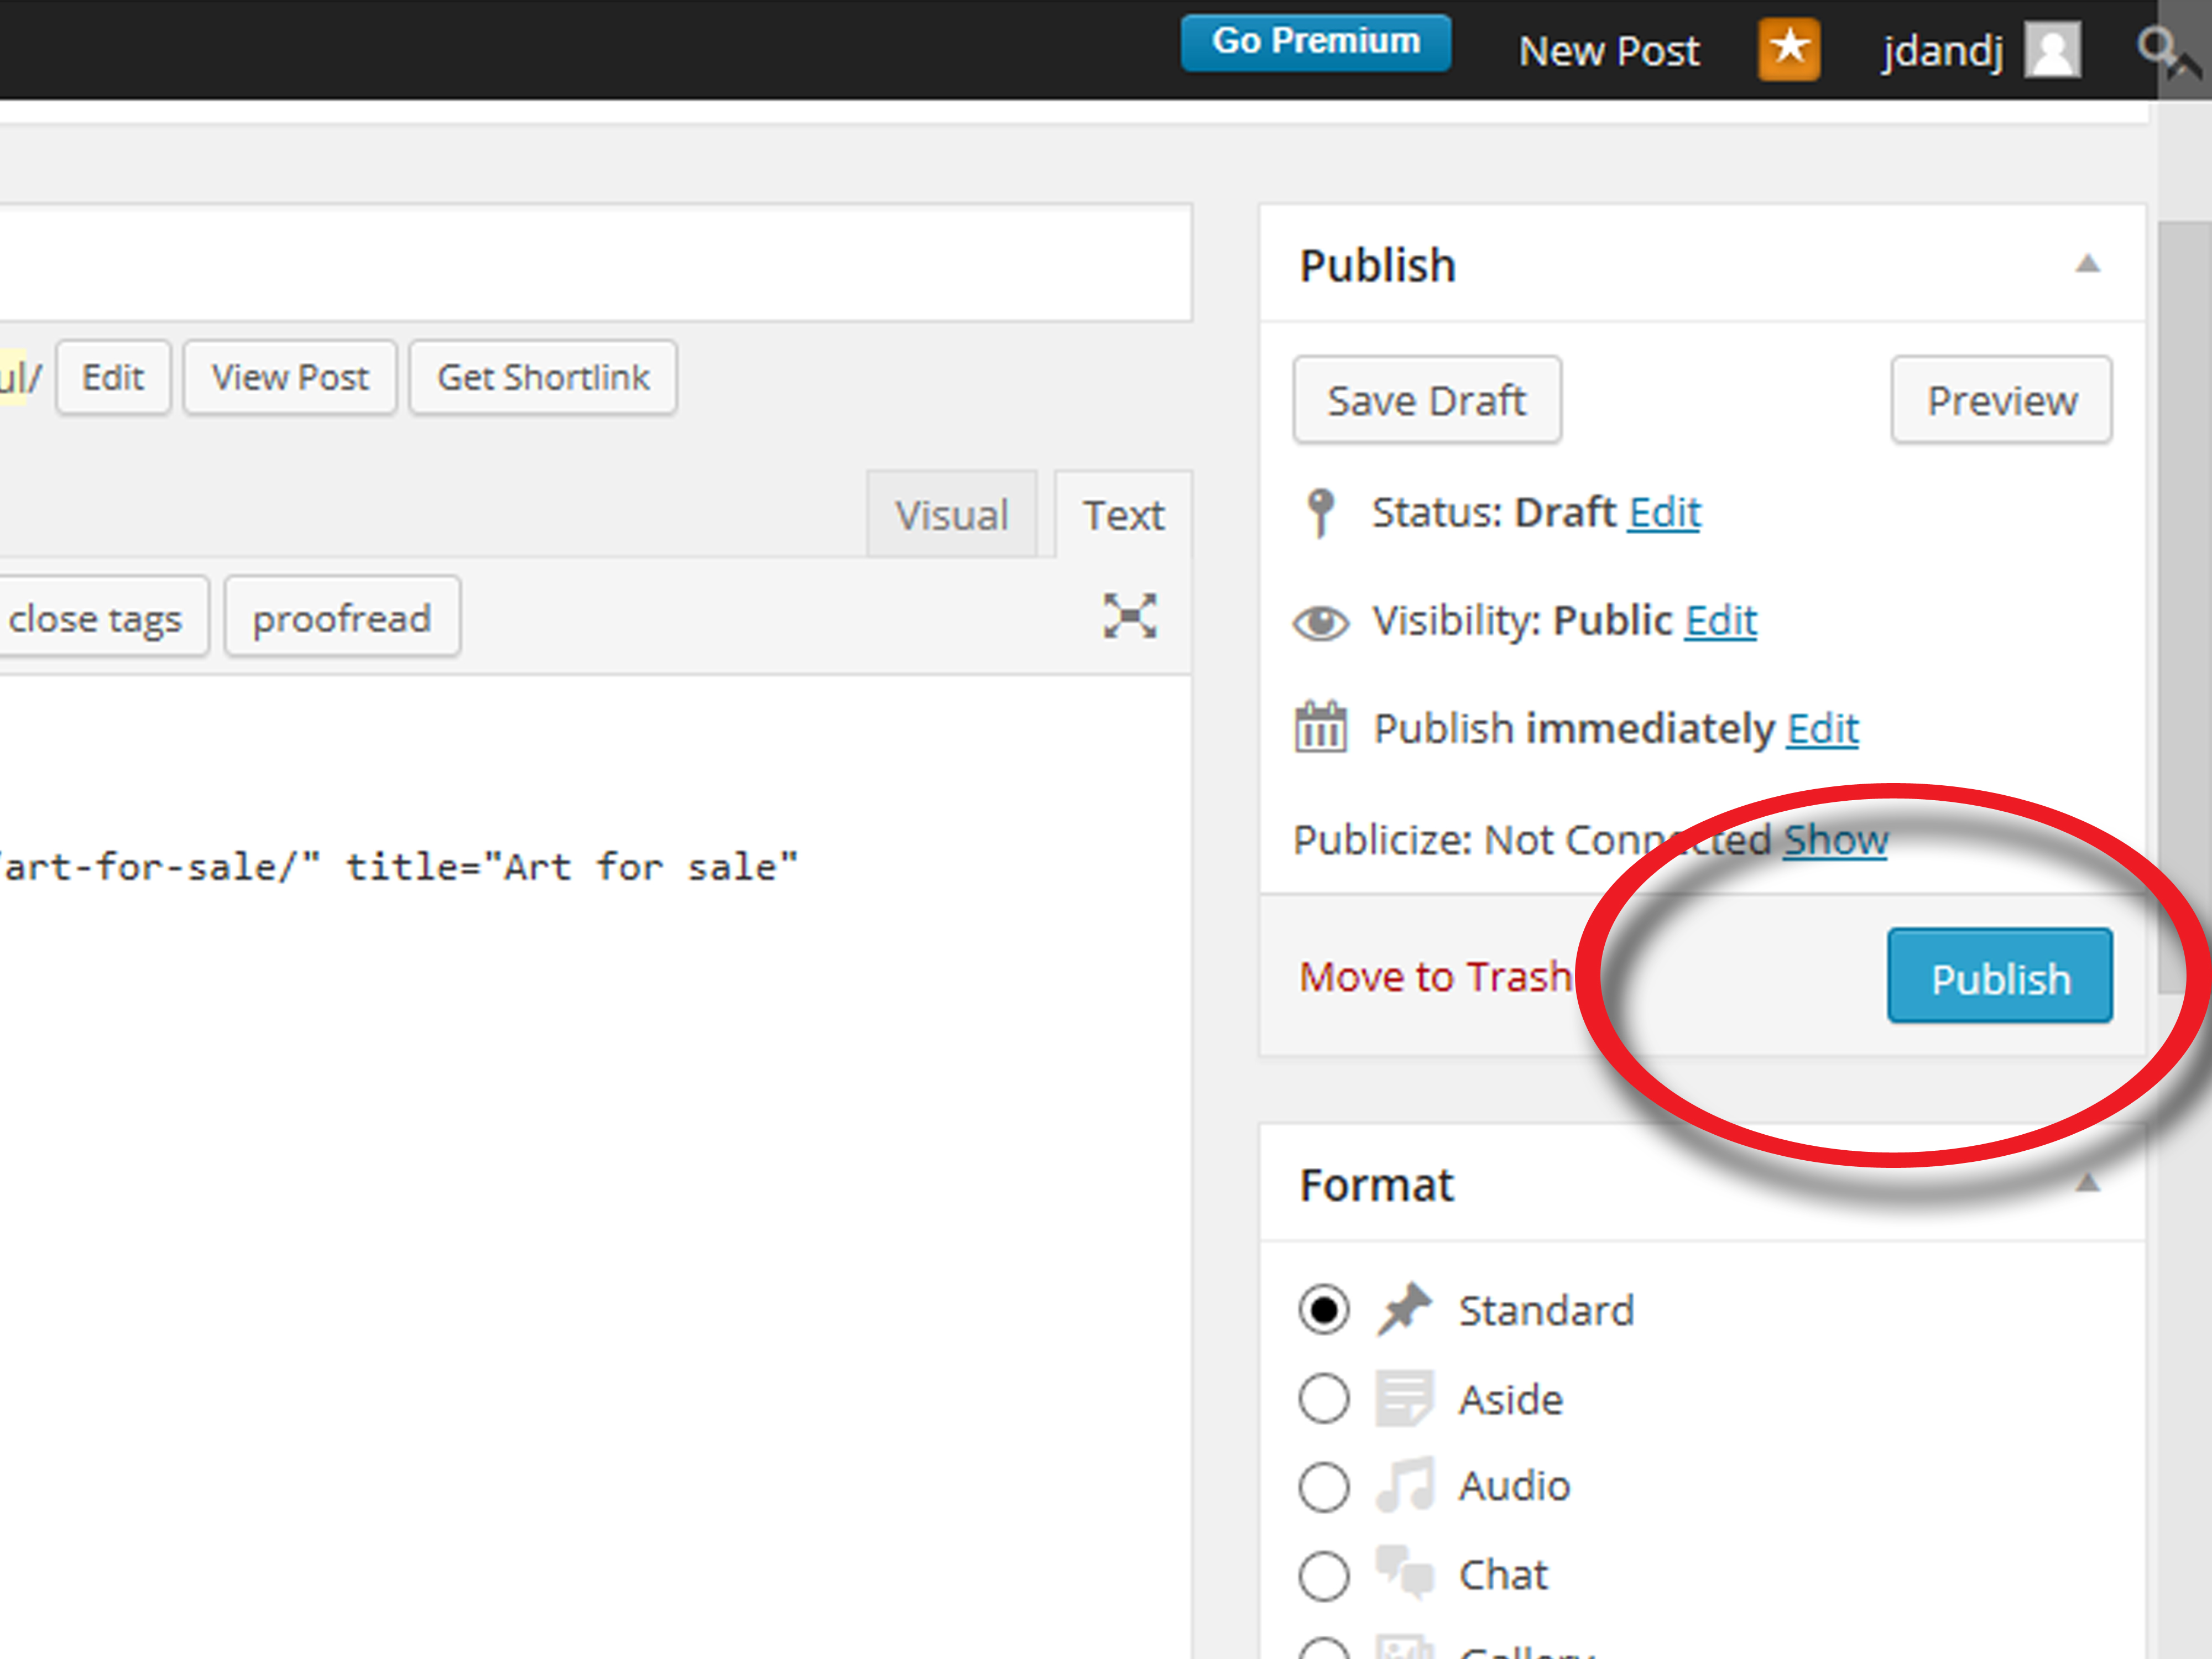Show the Publicize settings
Viewport: 2212px width, 1659px height.
tap(1835, 840)
